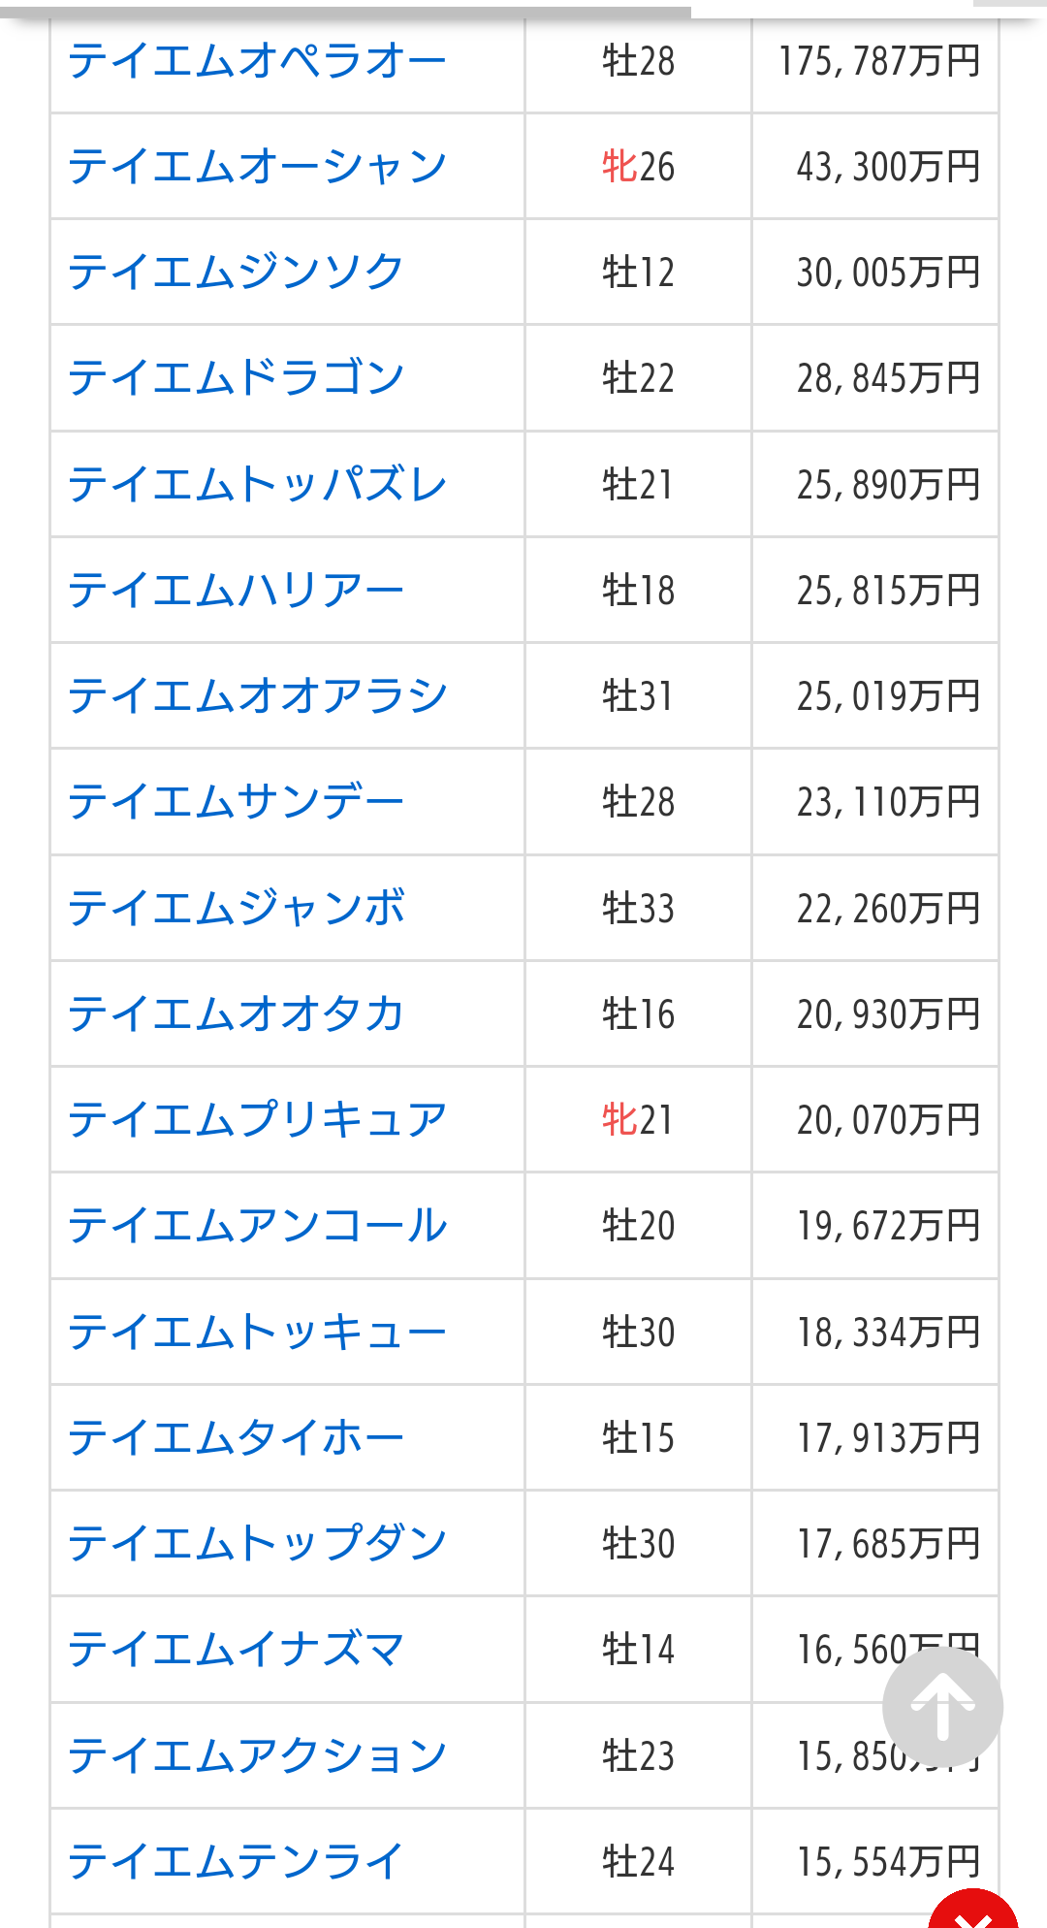The width and height of the screenshot is (1047, 1928).
Task: Open テイエムタイホー horse link
Action: coord(236,1438)
